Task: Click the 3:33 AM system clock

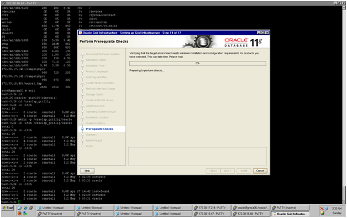Action: click(337, 209)
